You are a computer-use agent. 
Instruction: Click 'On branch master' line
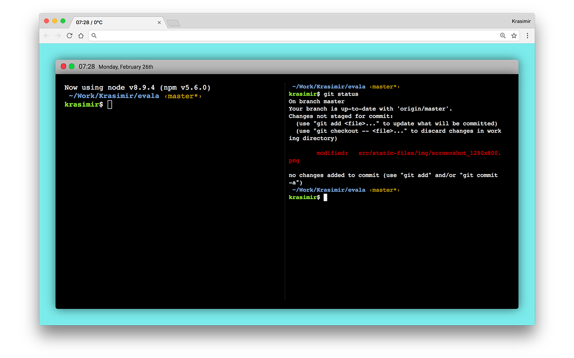pos(317,102)
